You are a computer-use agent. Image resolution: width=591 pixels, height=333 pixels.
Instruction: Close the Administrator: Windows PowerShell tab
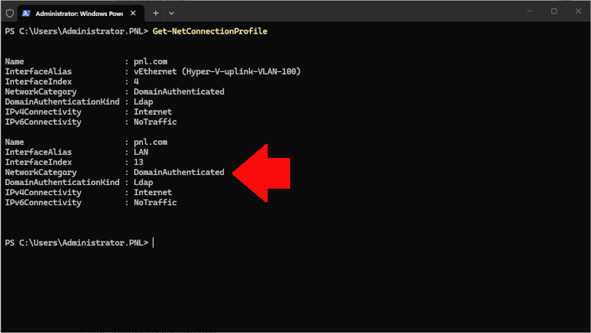click(x=134, y=13)
